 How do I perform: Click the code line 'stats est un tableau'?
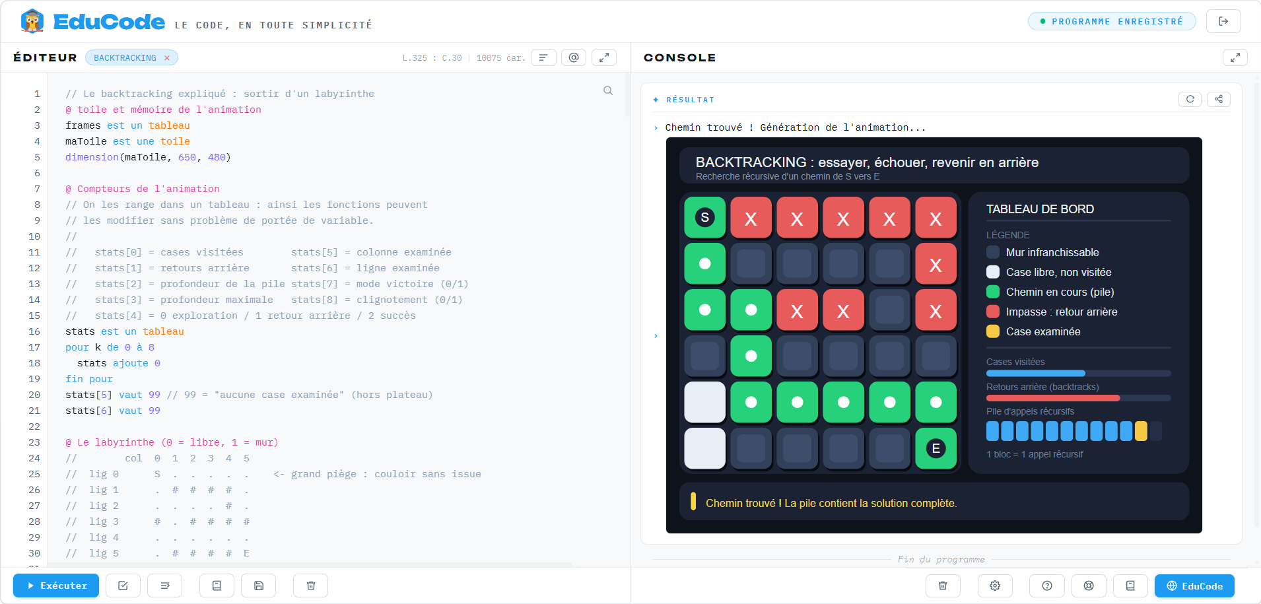(125, 331)
